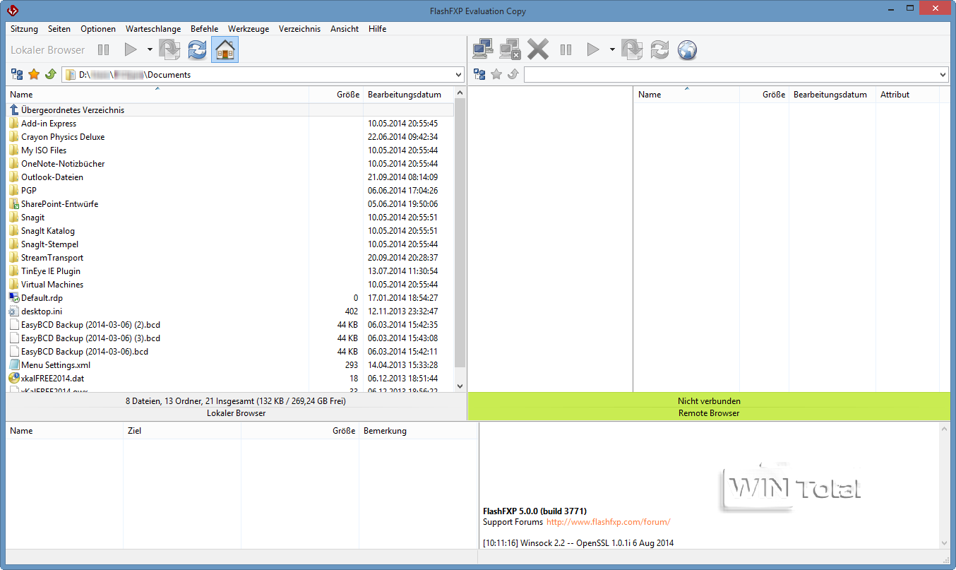Expand the local path dropdown arrow

point(458,74)
